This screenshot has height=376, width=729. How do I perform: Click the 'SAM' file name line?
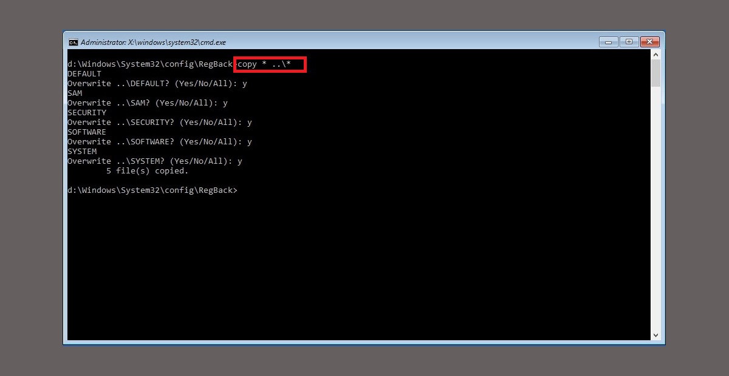pos(75,93)
